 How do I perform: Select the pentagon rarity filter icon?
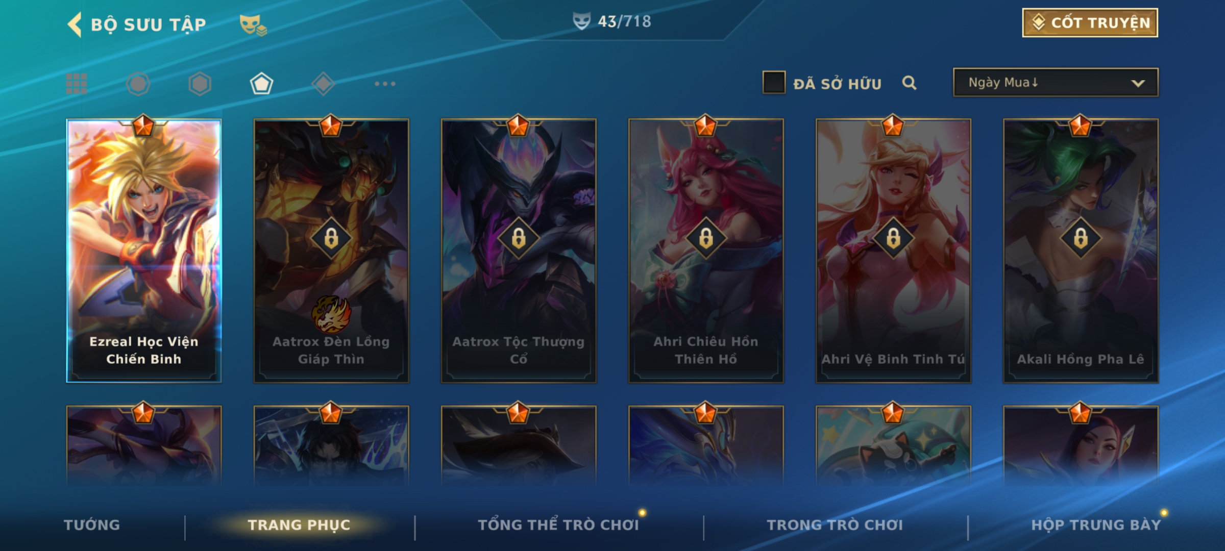click(x=261, y=84)
